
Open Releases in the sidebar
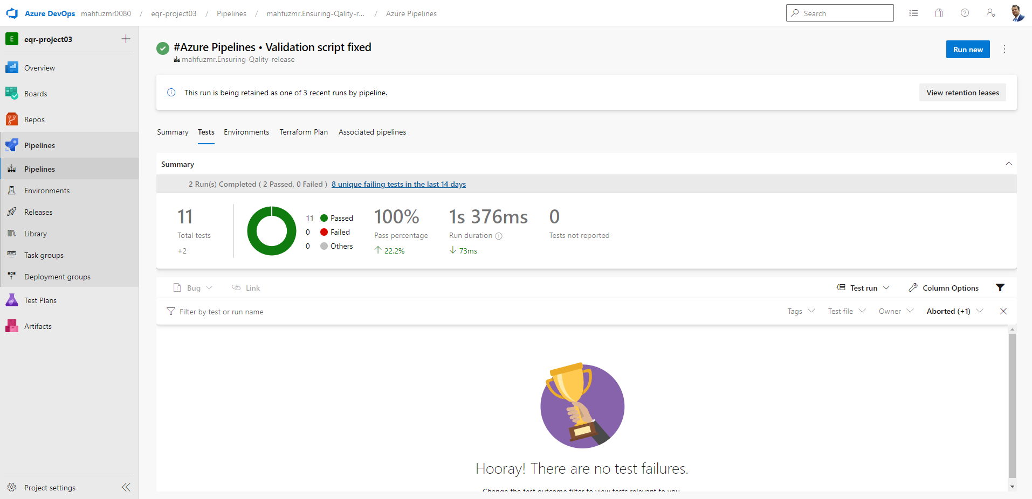69,212
